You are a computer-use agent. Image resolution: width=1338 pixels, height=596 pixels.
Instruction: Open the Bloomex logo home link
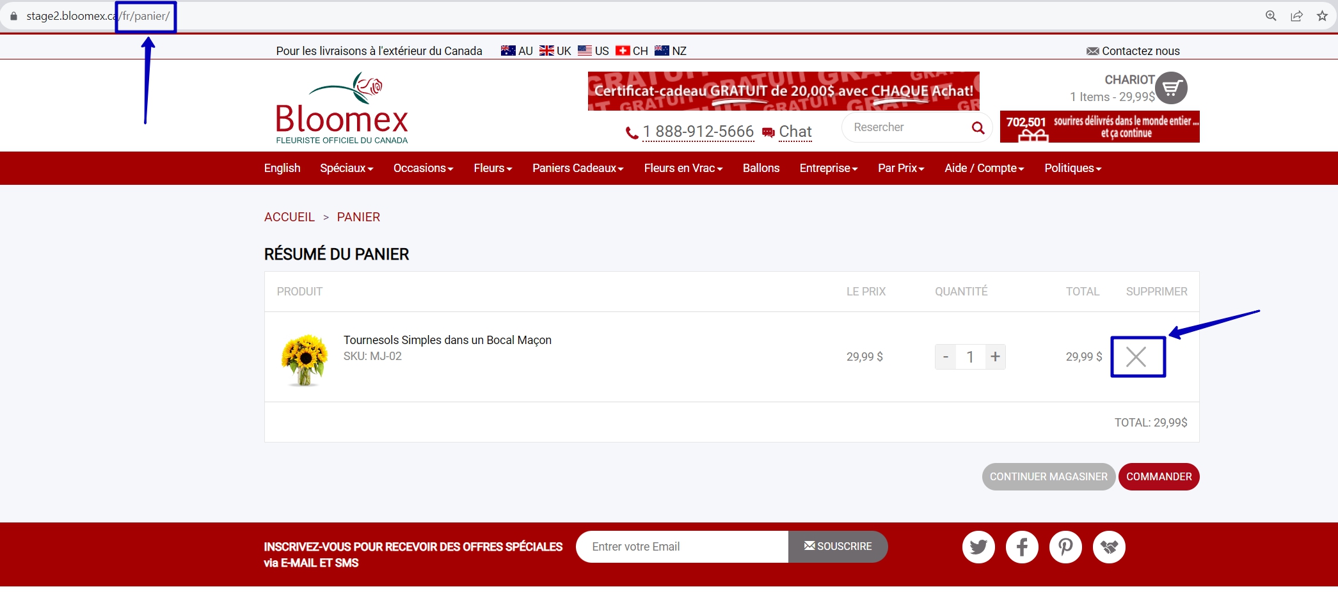click(x=342, y=108)
